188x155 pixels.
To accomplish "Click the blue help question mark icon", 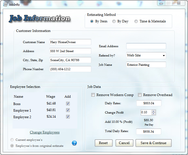I will [74, 143].
